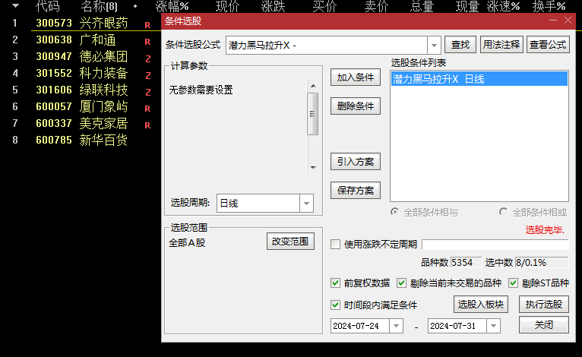Screen dimensions: 582x357
Task: Toggle 剔除ST品种 checkbox
Action: coord(513,283)
